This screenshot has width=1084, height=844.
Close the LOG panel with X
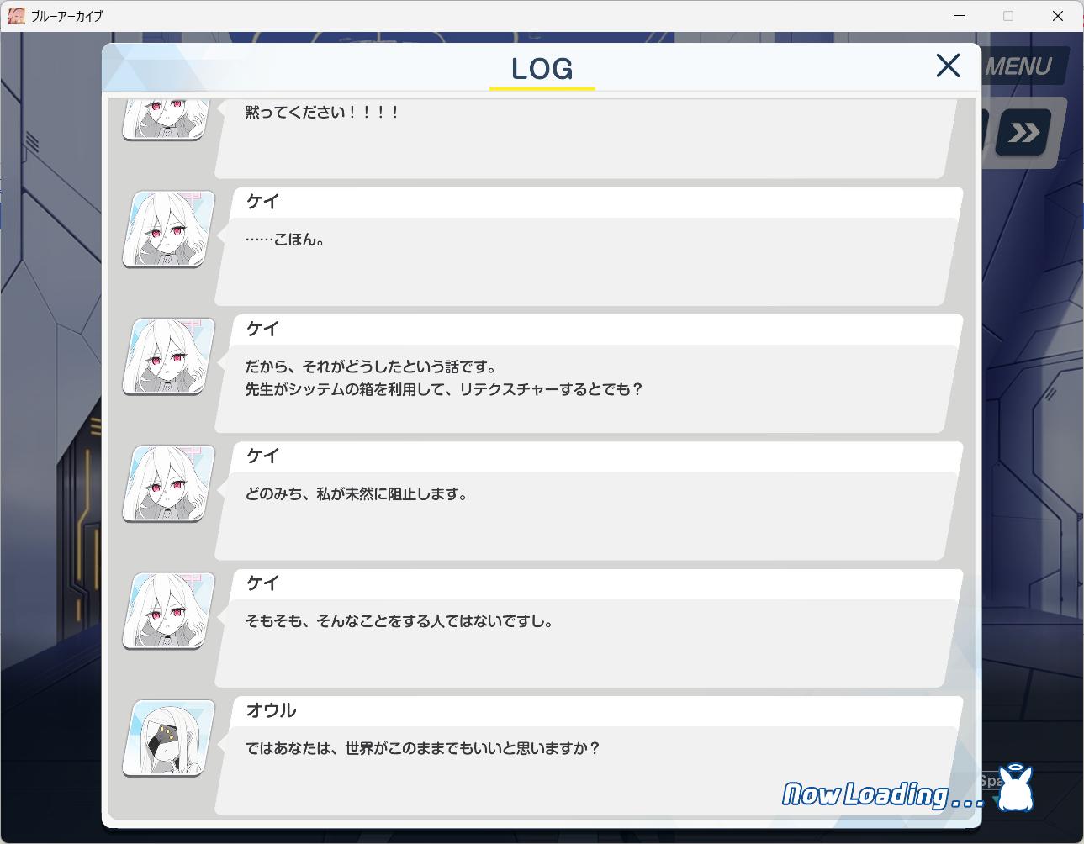pos(948,66)
